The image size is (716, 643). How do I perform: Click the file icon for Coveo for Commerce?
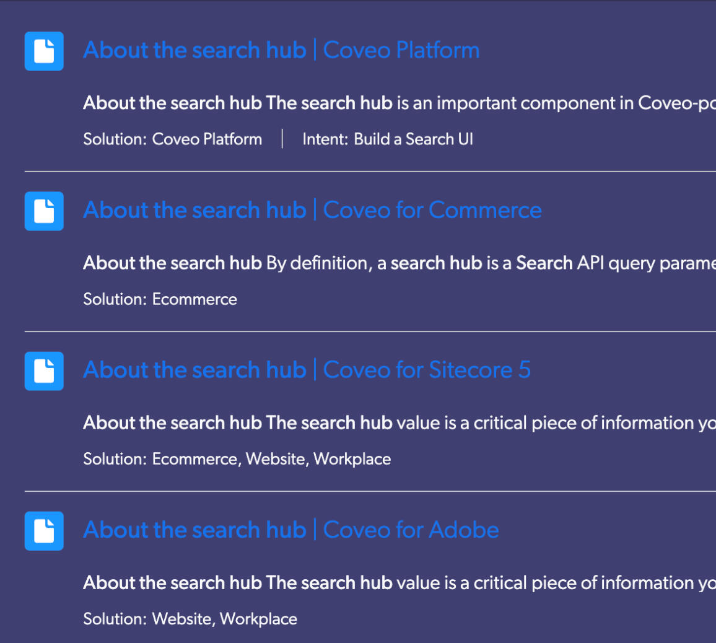click(44, 211)
